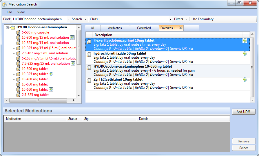Click the medication icon beside 10-325 mg/15 mL oral solution

point(18,43)
